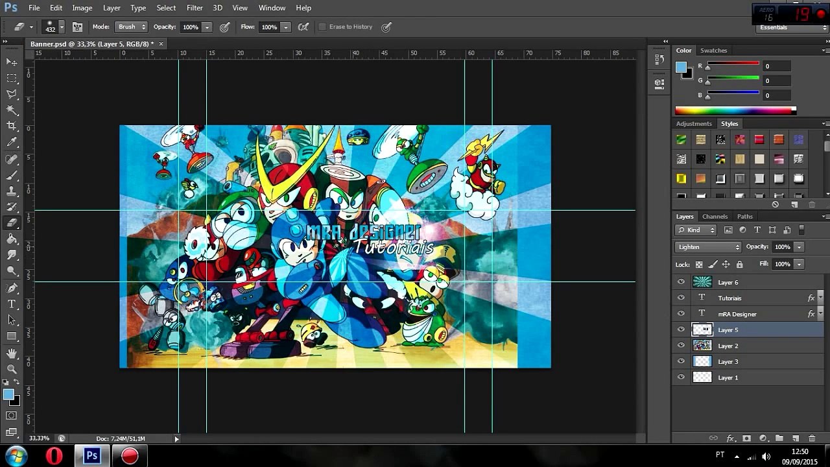Toggle visibility of Layer 5
Screen dimensions: 830x467
(x=681, y=329)
